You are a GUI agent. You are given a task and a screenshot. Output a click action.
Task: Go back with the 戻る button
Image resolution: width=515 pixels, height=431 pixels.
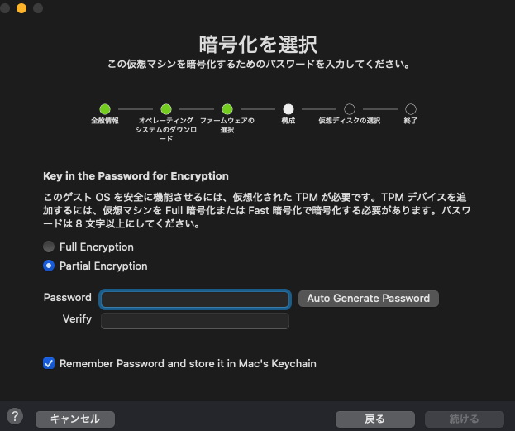tap(374, 419)
